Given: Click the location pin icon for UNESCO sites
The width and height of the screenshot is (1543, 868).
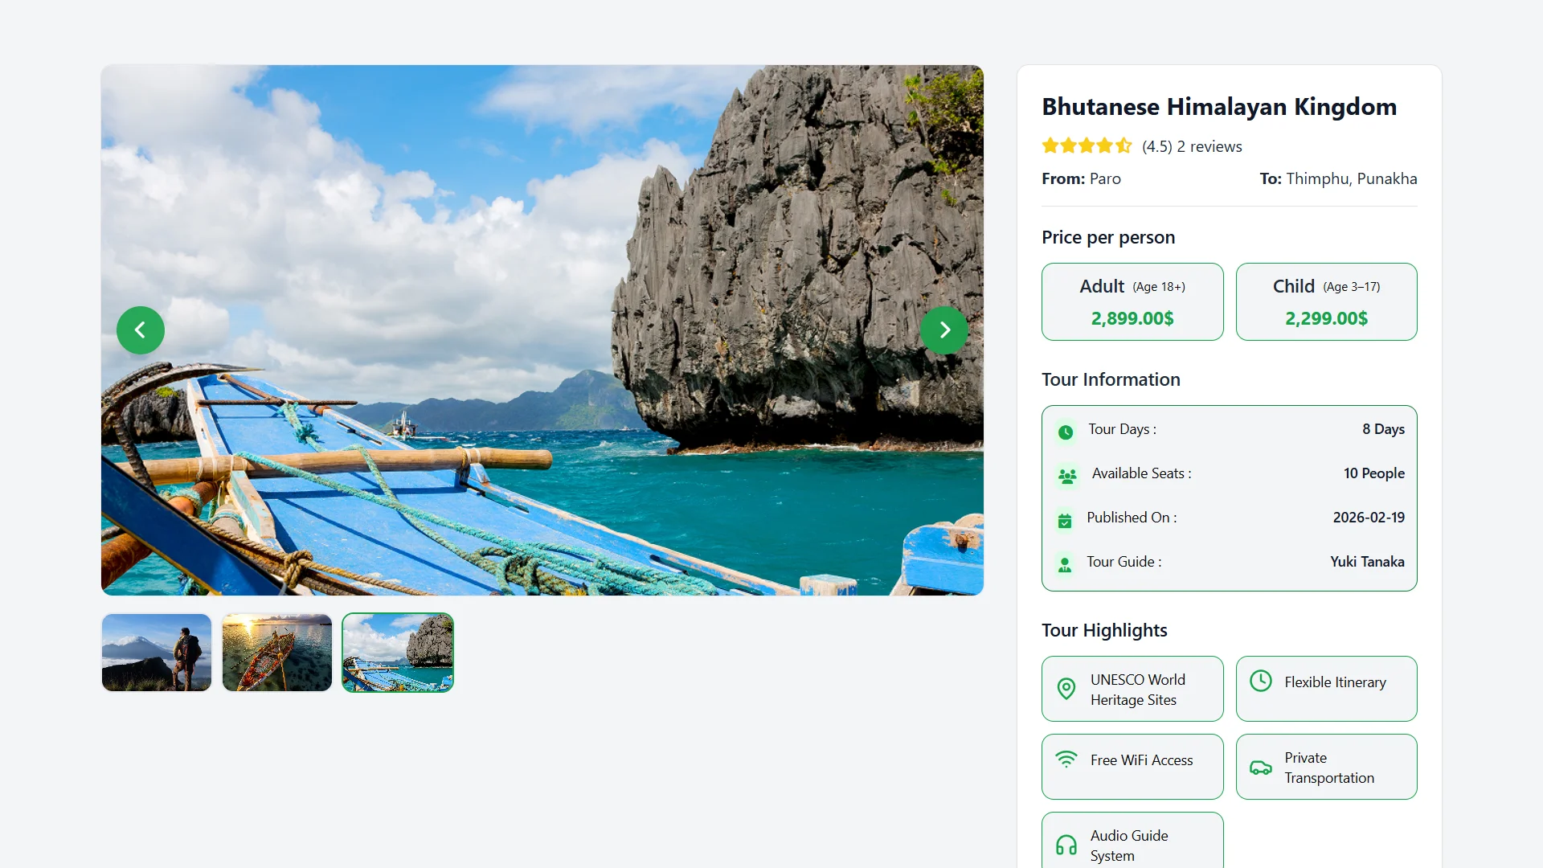Looking at the screenshot, I should point(1066,689).
